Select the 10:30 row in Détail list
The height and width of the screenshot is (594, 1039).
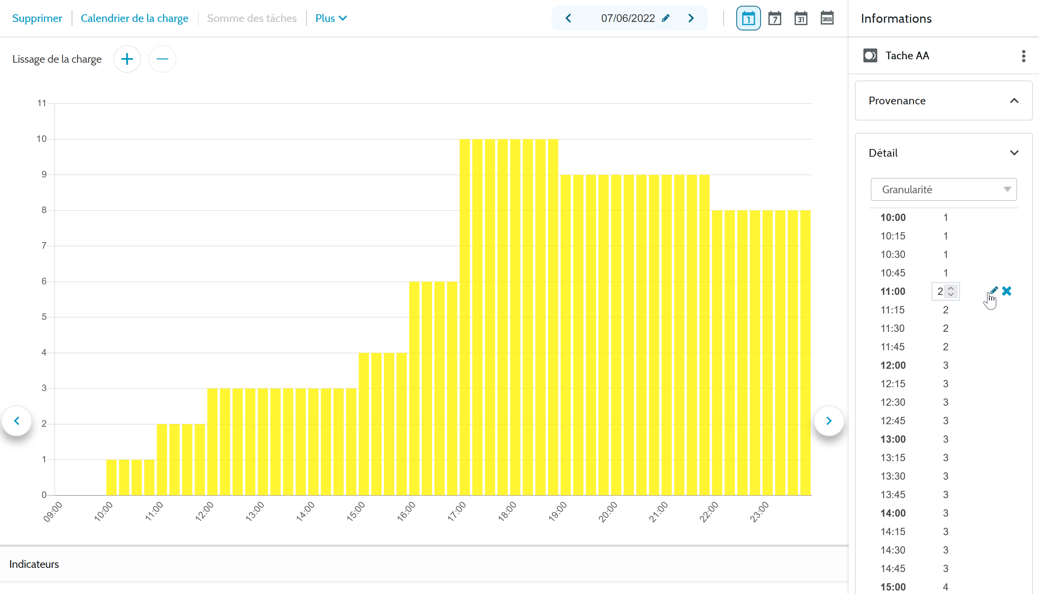[x=943, y=254]
